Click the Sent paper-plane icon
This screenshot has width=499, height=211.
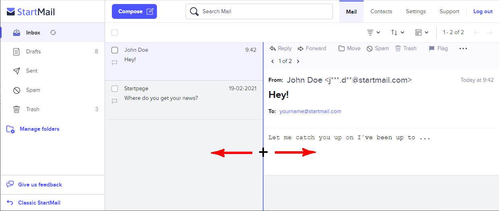(x=16, y=71)
